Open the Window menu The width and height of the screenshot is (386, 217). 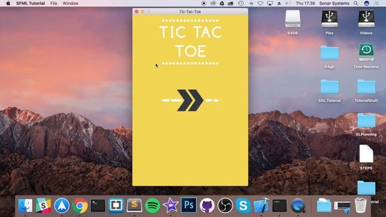click(71, 3)
